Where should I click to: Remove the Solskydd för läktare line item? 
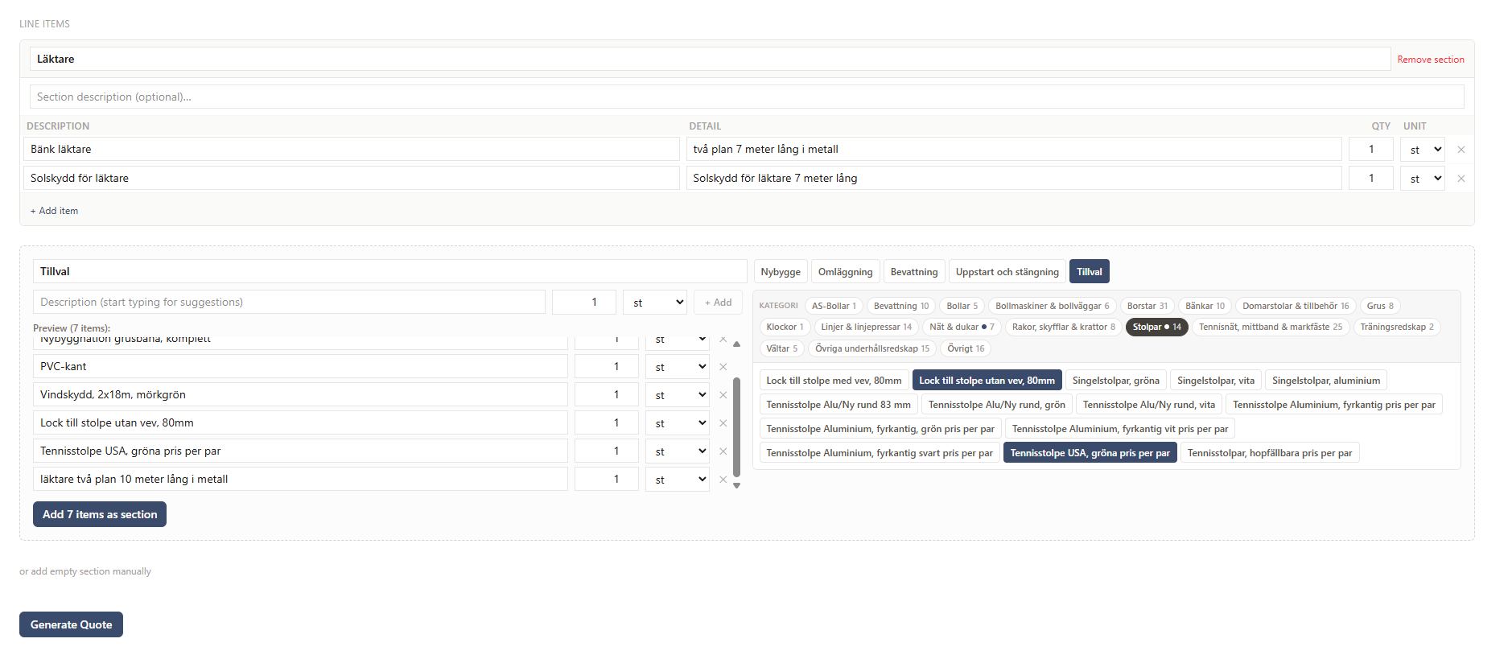[x=1461, y=179]
